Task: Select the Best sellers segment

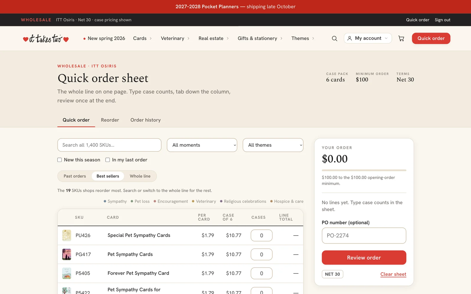Action: (108, 176)
